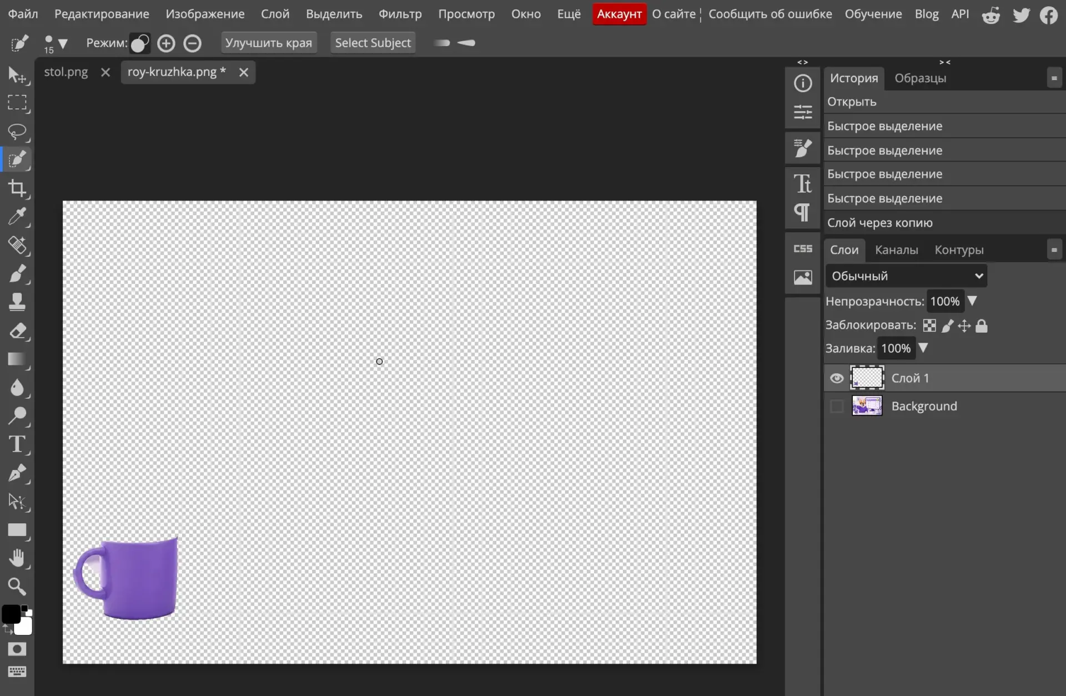
Task: Open the Изображение menu
Action: [x=205, y=14]
